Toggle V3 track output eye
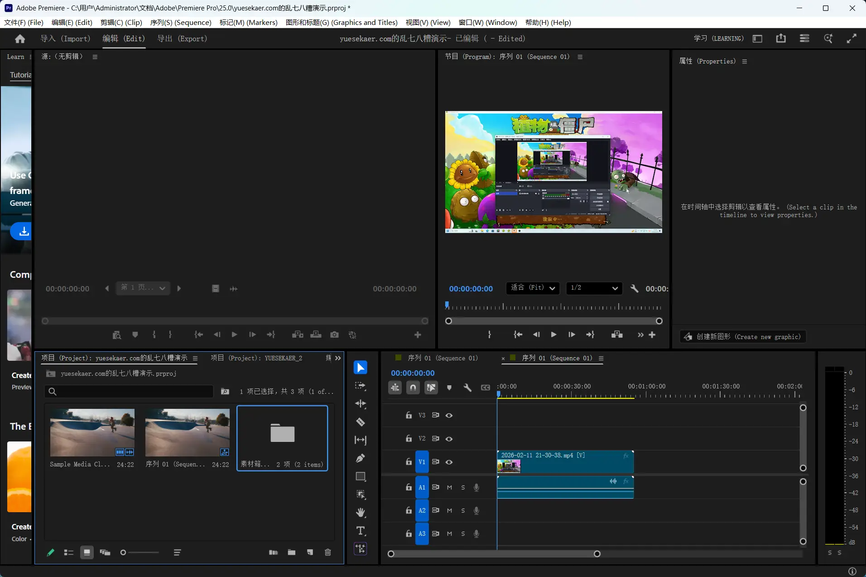866x577 pixels. point(449,415)
